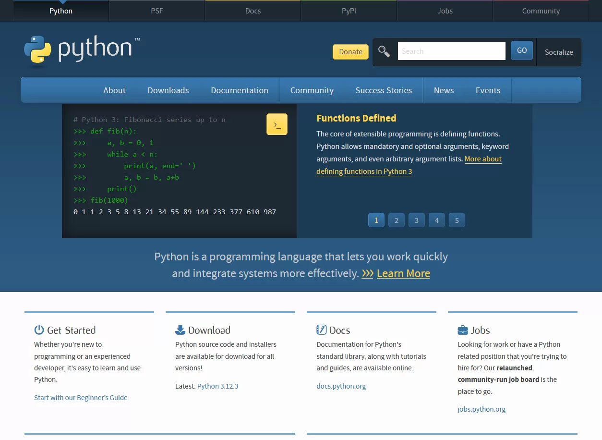Open the Downloads dropdown menu
The image size is (602, 440).
(x=168, y=90)
